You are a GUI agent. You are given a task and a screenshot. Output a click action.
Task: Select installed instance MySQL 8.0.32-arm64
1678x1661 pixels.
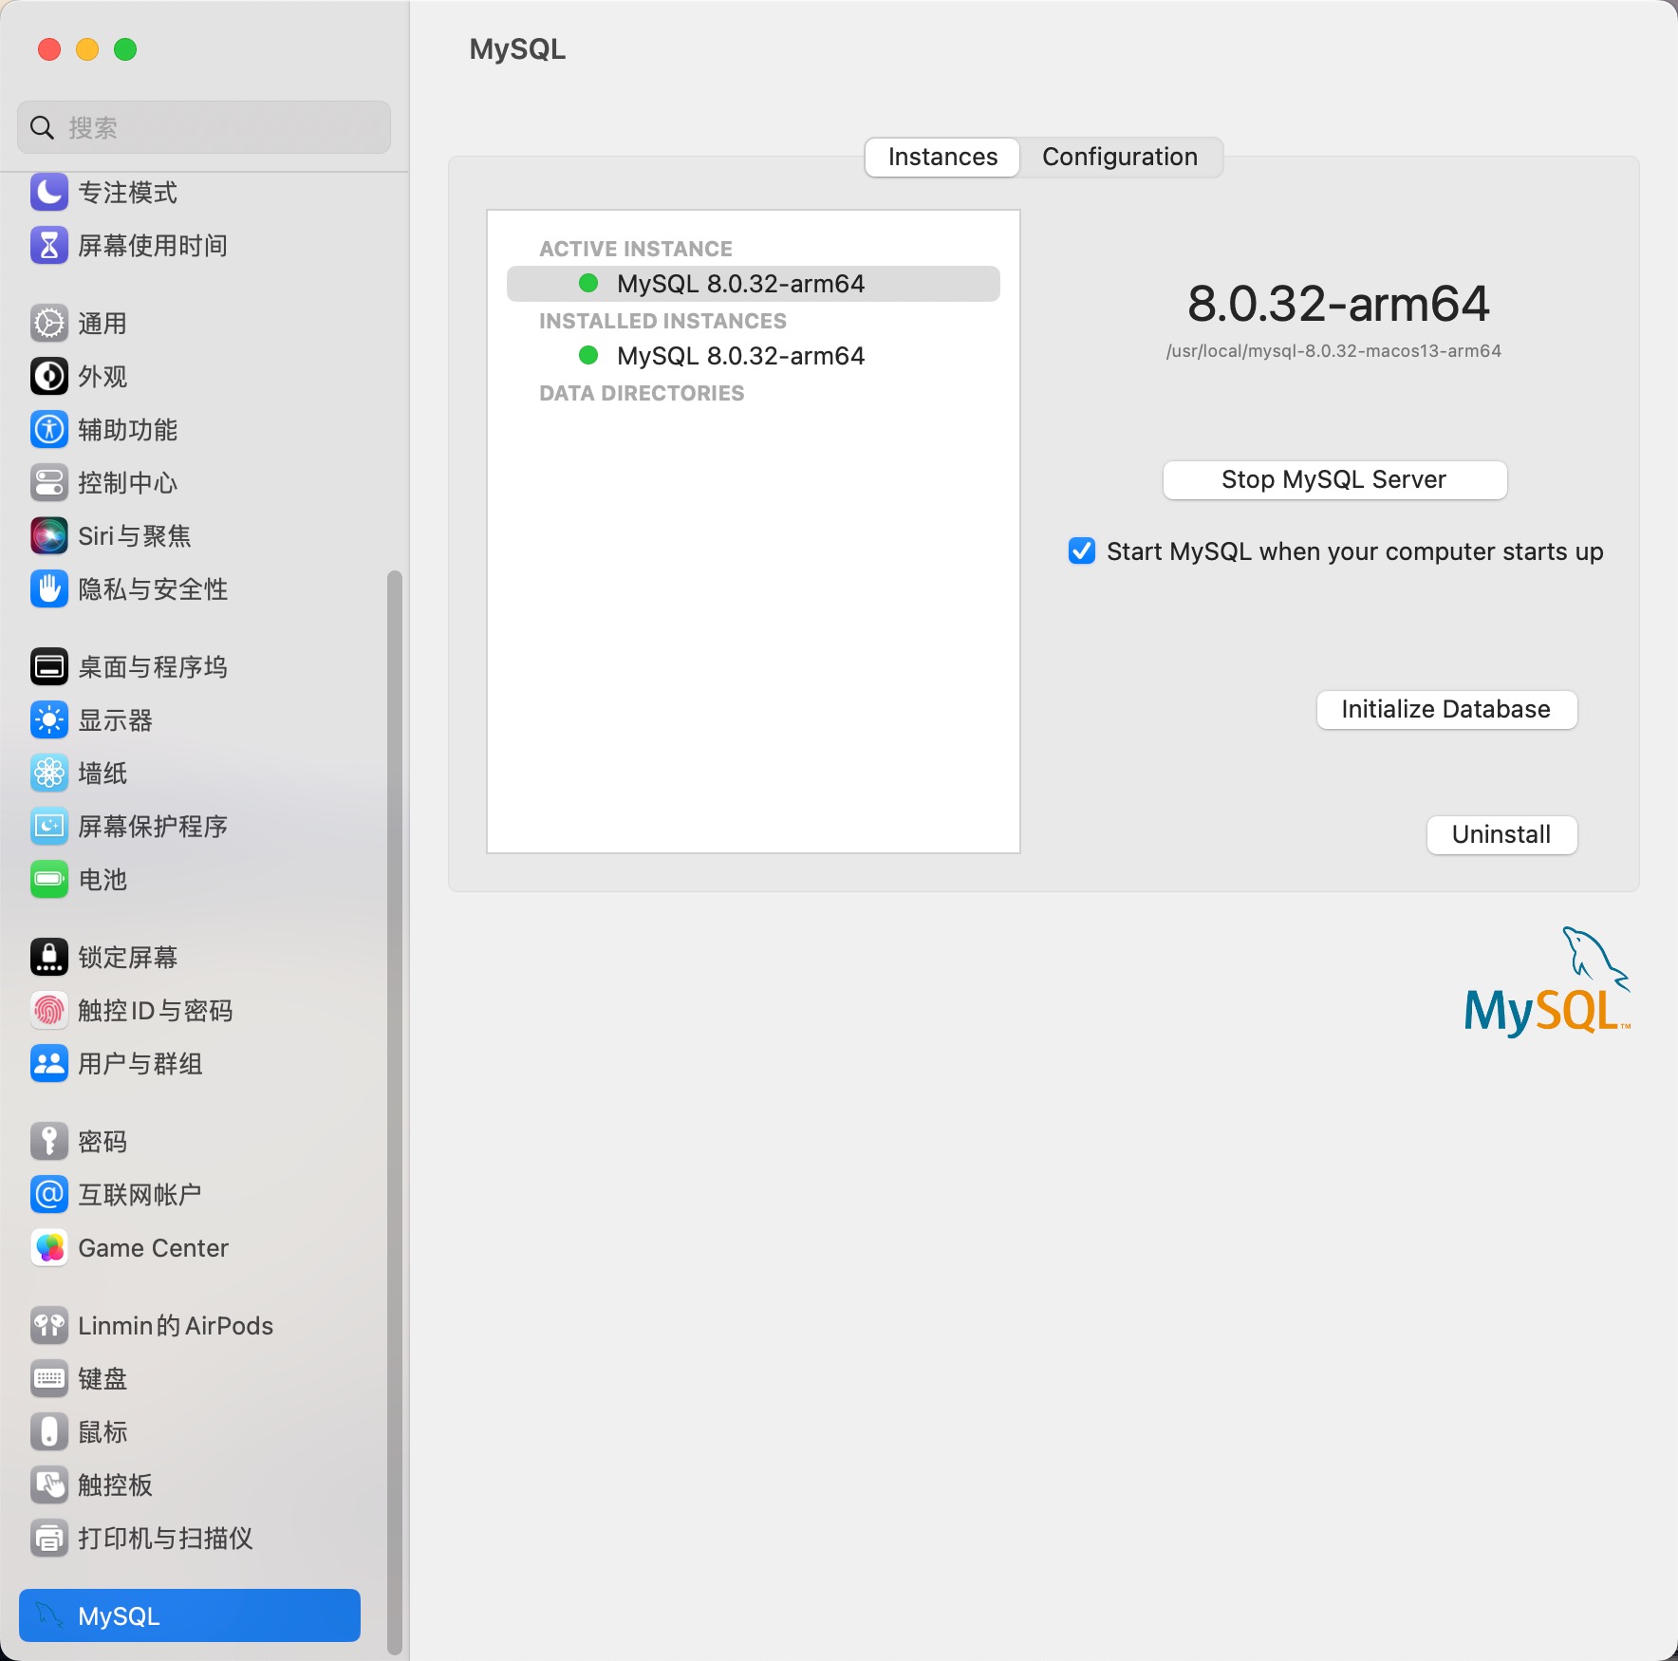[754, 356]
